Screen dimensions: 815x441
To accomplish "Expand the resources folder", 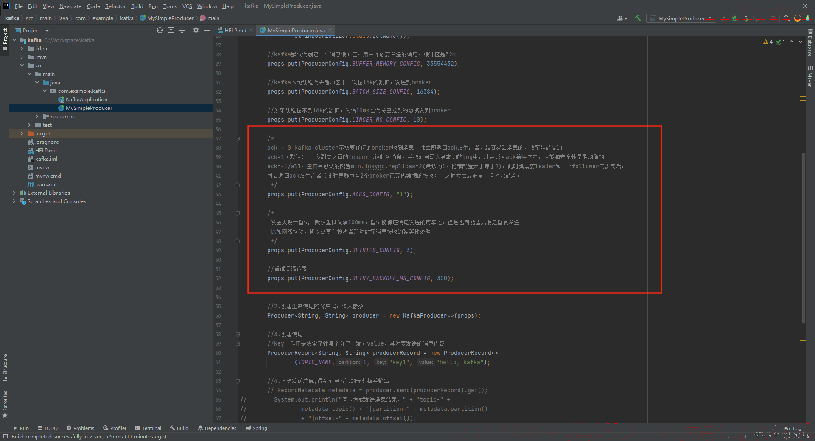I will click(x=37, y=116).
